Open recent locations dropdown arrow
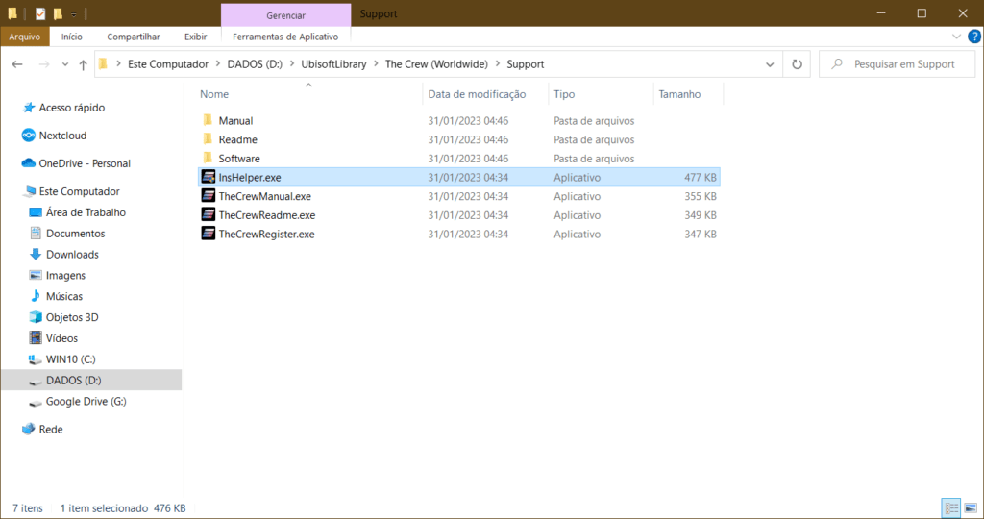The width and height of the screenshot is (984, 519). tap(64, 64)
